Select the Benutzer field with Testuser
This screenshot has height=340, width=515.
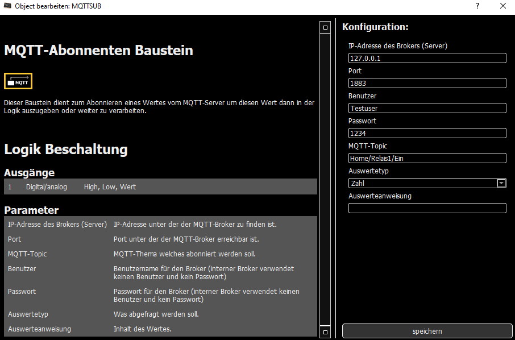427,108
